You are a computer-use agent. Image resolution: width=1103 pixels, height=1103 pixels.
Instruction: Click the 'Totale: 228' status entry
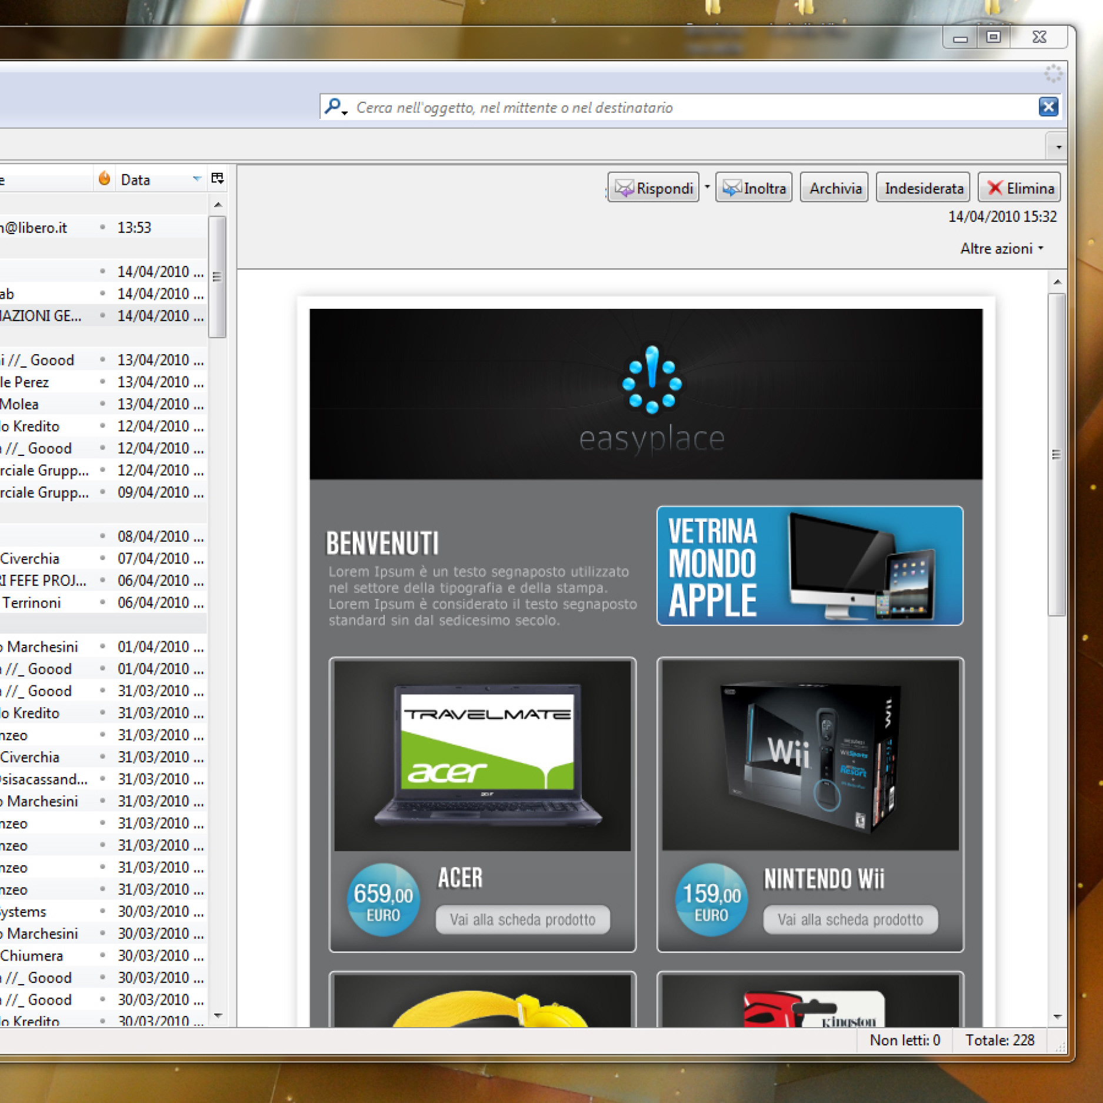[x=999, y=1040]
